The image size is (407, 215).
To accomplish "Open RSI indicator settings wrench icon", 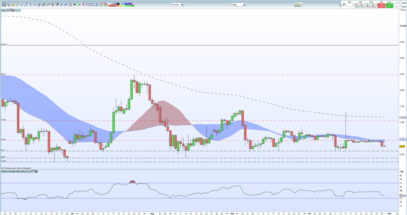I will [31, 171].
